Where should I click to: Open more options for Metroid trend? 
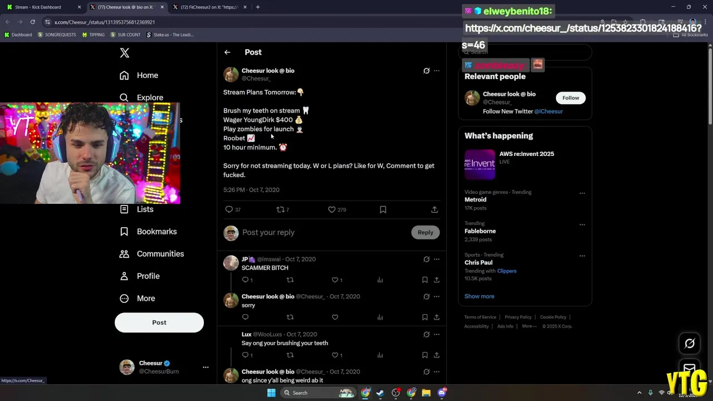582,193
